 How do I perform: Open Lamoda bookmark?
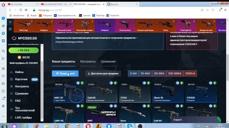(x=85, y=15)
